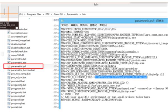The width and height of the screenshot is (168, 112).
Task: Click the parametric.psf Notepad title text
Action: (149, 21)
